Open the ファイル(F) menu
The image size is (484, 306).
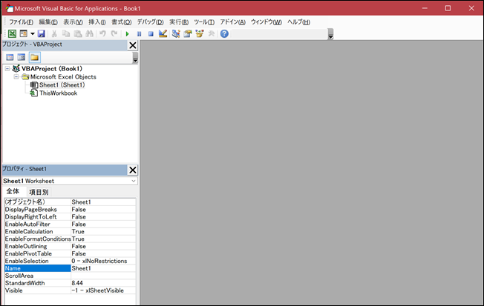(21, 22)
